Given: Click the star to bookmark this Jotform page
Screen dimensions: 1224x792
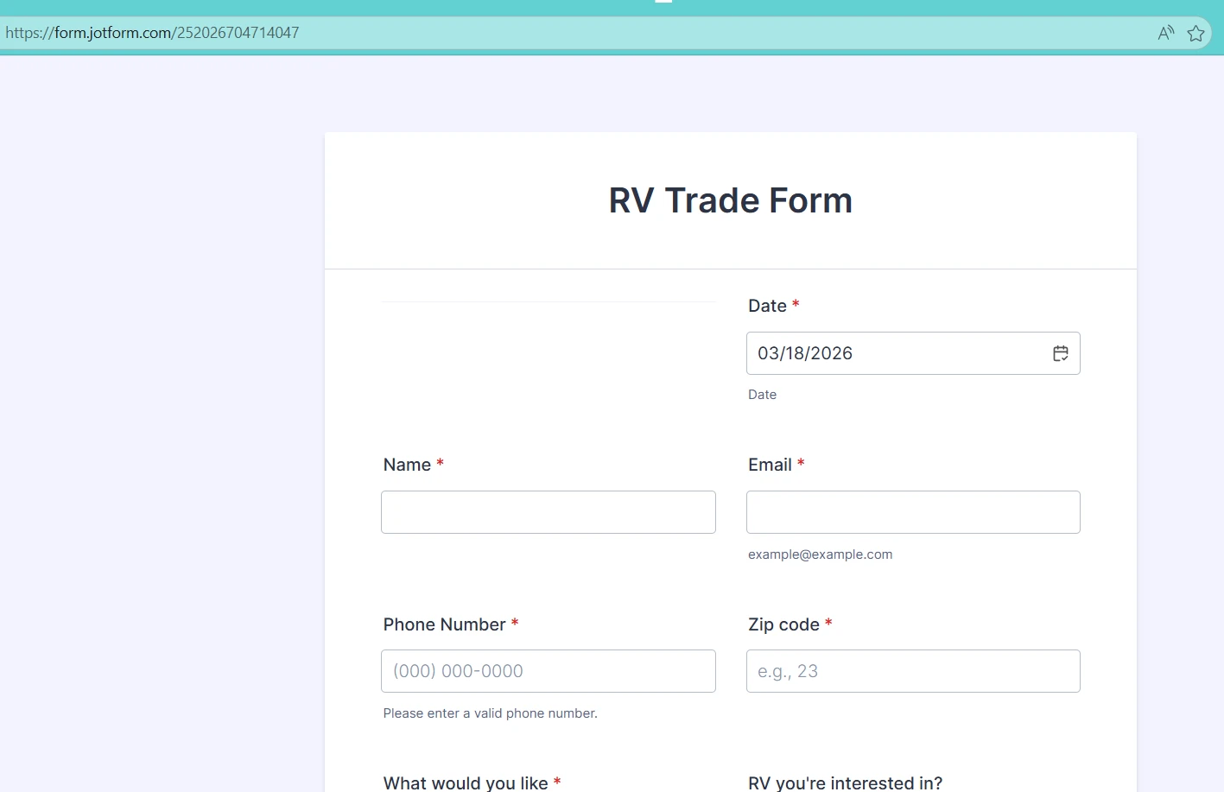Looking at the screenshot, I should [x=1196, y=32].
